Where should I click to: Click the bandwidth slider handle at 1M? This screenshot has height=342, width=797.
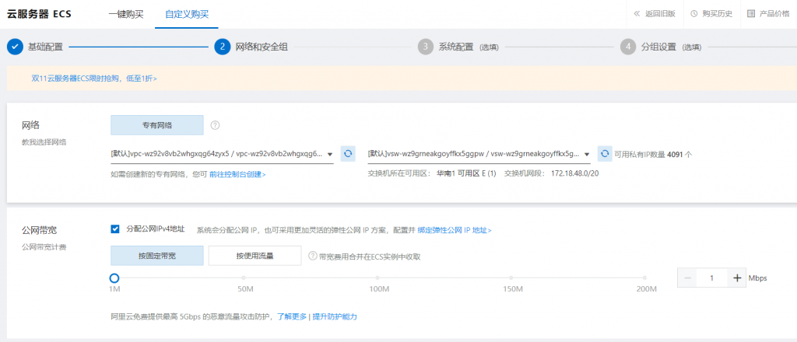point(114,278)
